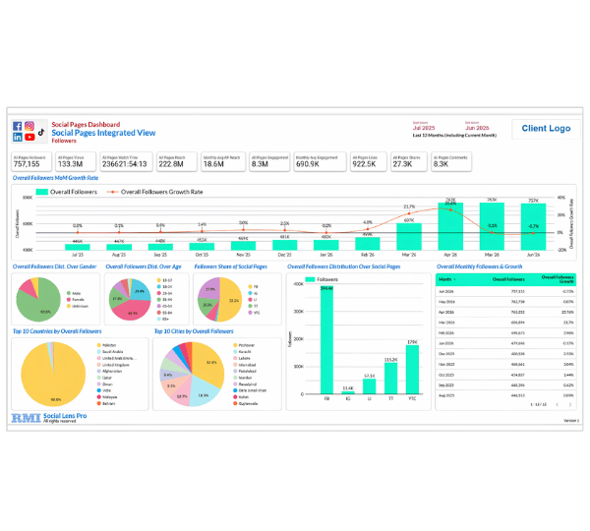The height and width of the screenshot is (531, 590).
Task: Click the Lahore legend entry
Action: (x=242, y=358)
